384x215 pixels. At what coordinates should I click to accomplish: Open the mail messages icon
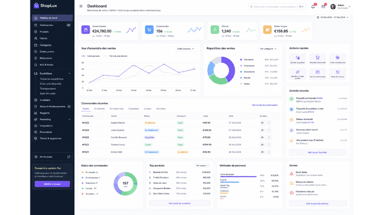pos(323,7)
